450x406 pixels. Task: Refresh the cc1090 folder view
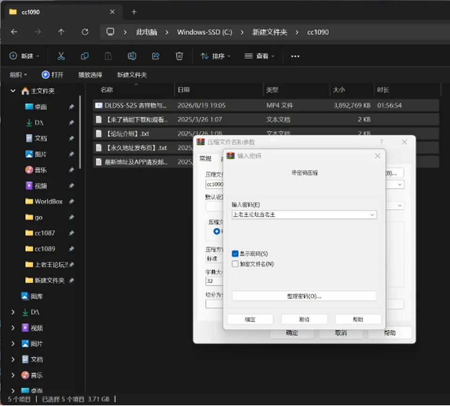click(85, 32)
